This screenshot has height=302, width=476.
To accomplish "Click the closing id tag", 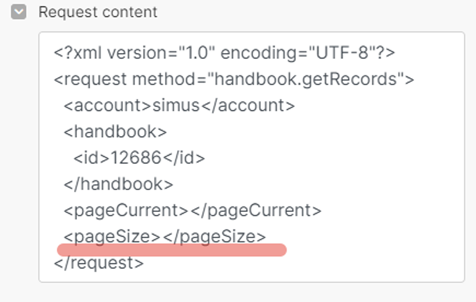I will tap(184, 158).
